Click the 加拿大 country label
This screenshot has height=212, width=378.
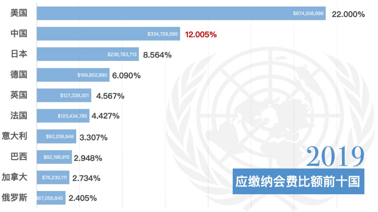click(15, 177)
